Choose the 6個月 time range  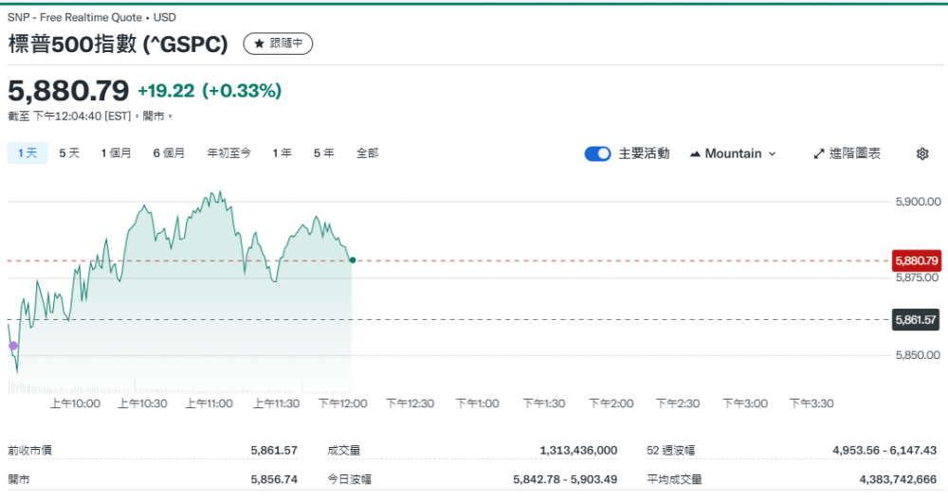tap(169, 152)
